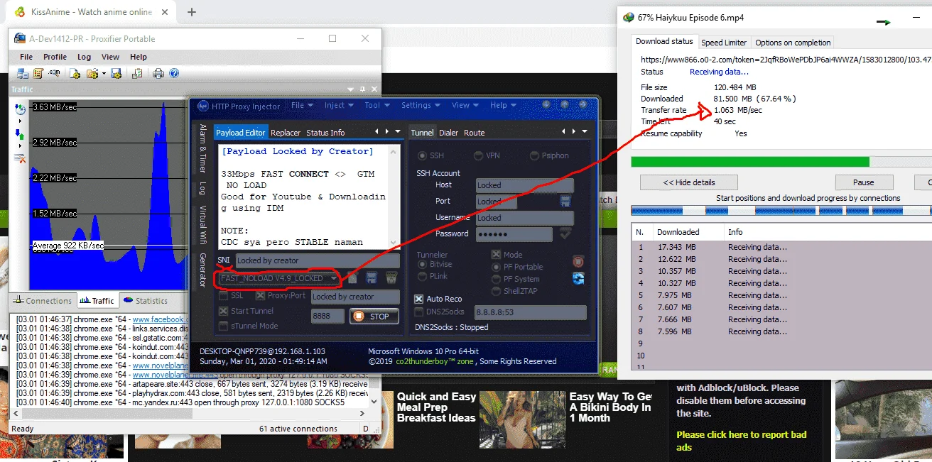Click the blue-green up/down arrows Traffic icon
This screenshot has width=932, height=462.
point(20,133)
